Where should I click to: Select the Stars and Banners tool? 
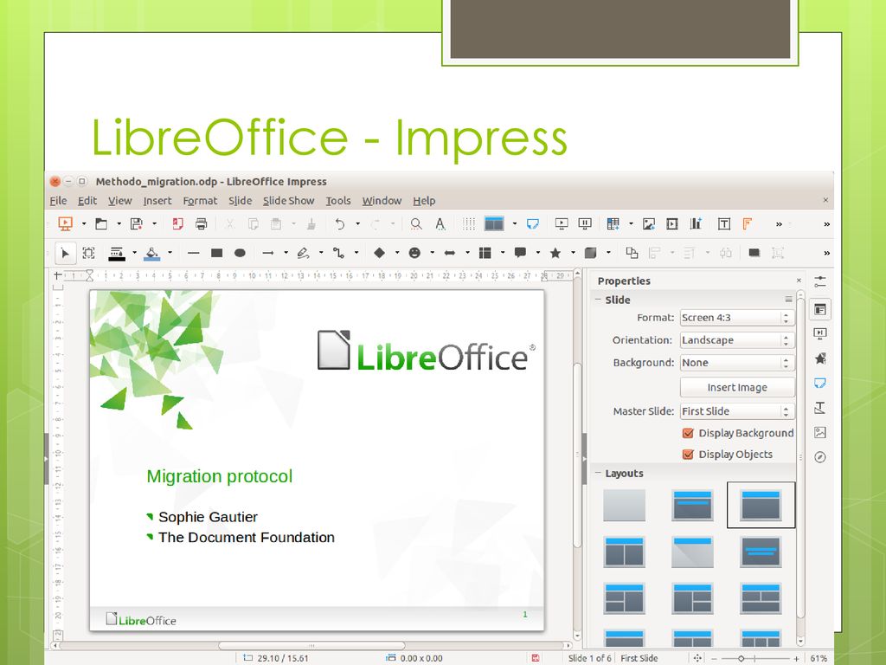[555, 253]
